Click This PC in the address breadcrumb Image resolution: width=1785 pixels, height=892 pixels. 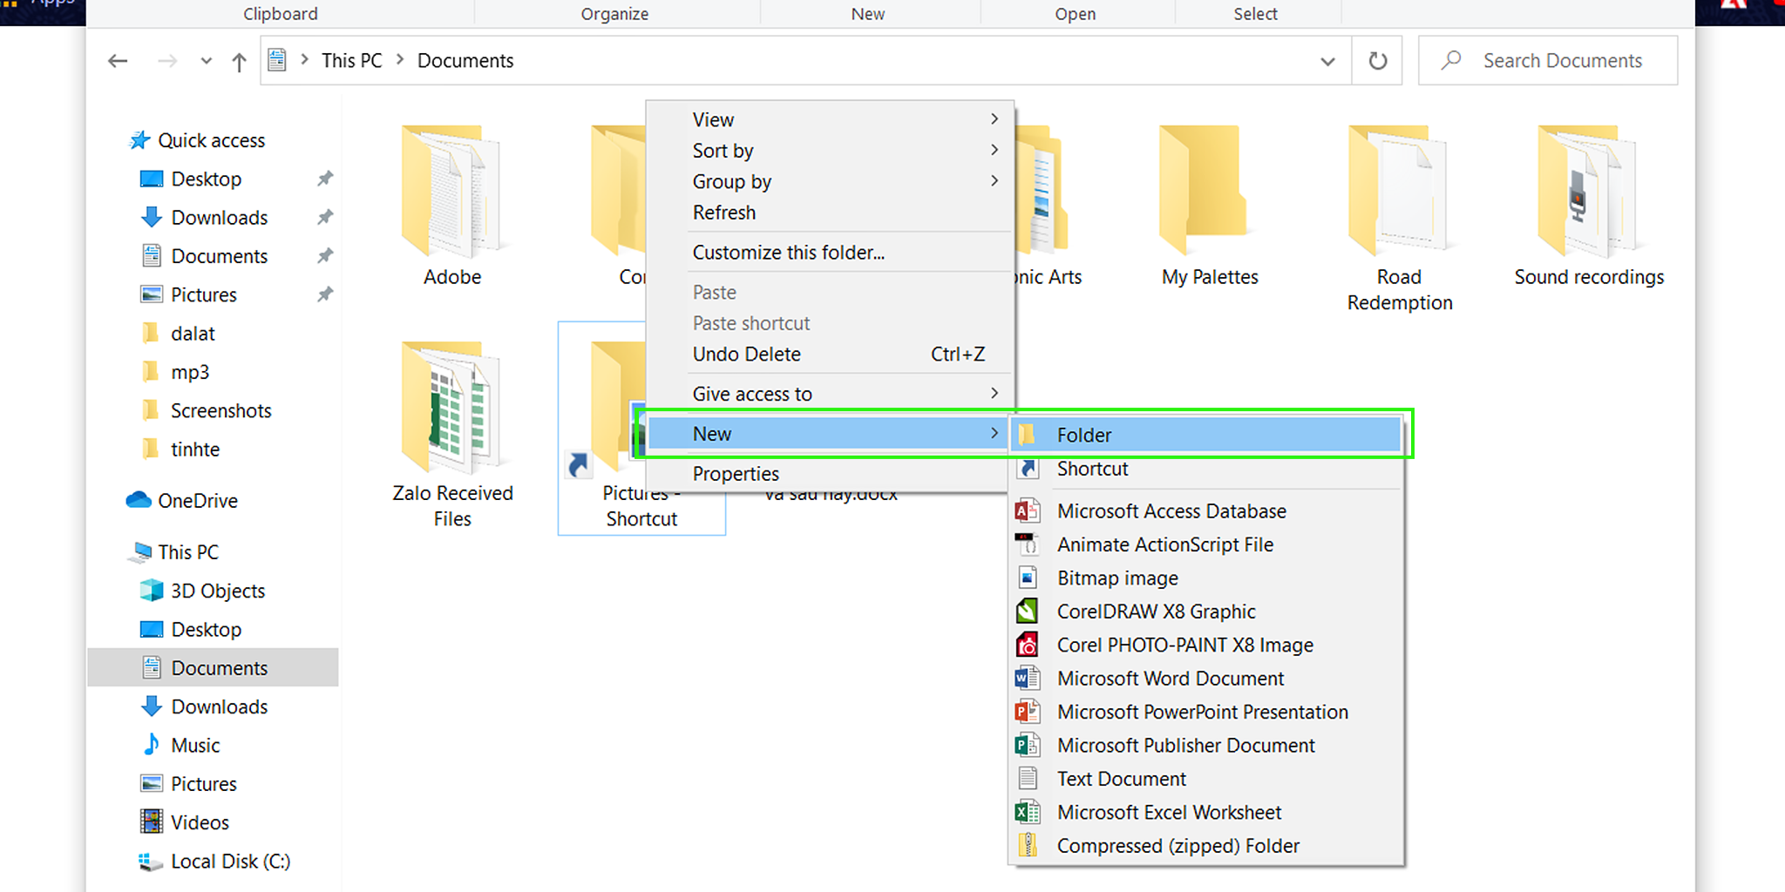pyautogui.click(x=351, y=61)
